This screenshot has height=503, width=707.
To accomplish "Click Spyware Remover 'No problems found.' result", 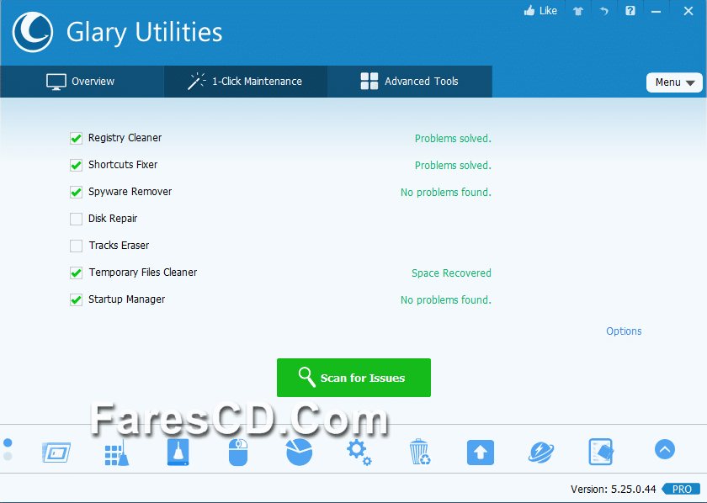I will pos(446,193).
